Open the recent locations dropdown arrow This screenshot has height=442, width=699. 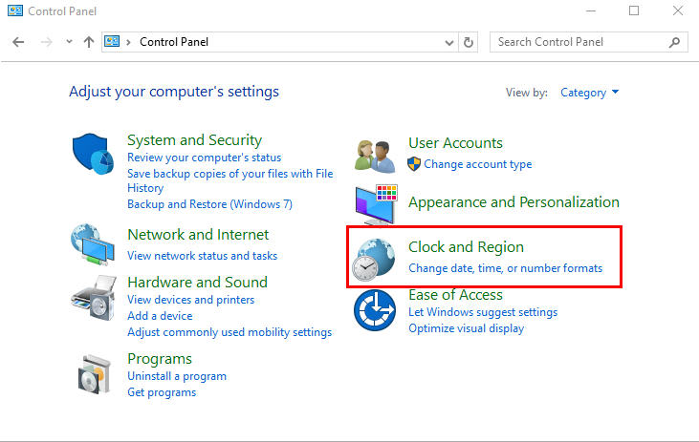[x=69, y=42]
